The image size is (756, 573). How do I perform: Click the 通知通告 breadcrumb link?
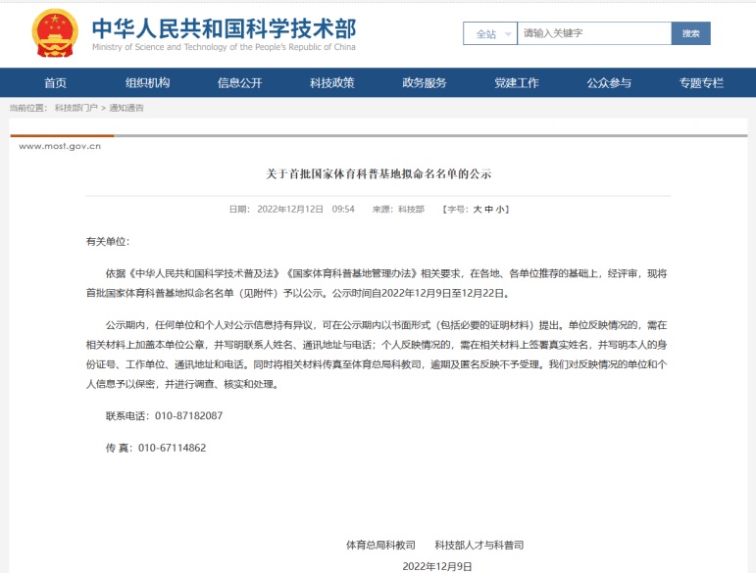(x=126, y=107)
